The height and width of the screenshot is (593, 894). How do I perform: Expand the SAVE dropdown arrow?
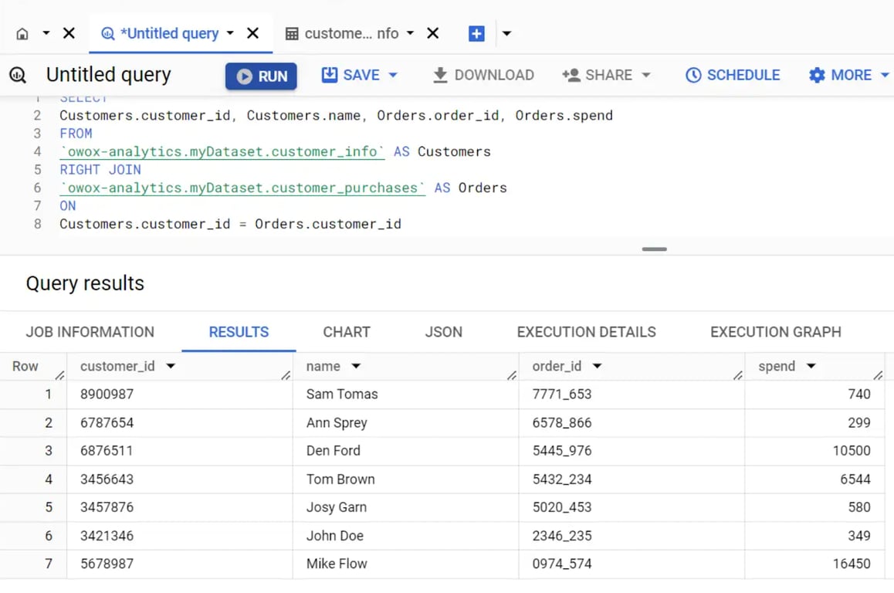coord(393,75)
